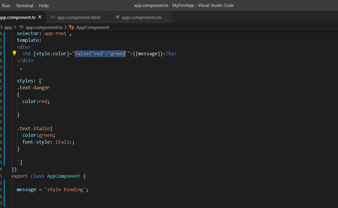338x208 pixels.
Task: Click the chevron before AppComponent breadcrumb
Action: (66, 27)
